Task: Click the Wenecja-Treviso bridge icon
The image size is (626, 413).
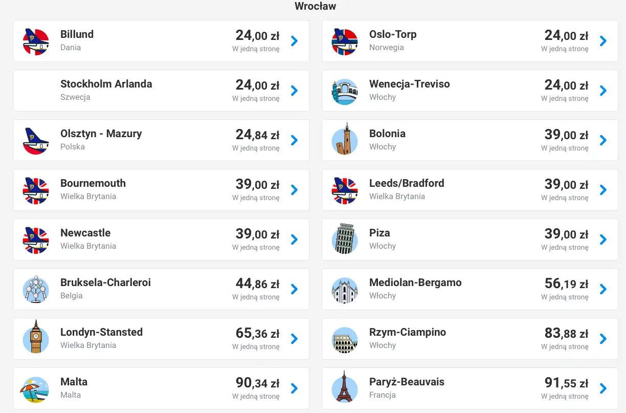Action: pyautogui.click(x=345, y=91)
